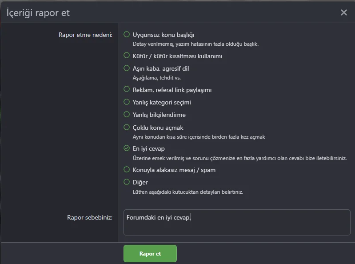Viewport: 355px width, 264px height.
Task: Click the 'Lütfen aşağıdaki kutucuktan' hint text
Action: pyautogui.click(x=187, y=192)
